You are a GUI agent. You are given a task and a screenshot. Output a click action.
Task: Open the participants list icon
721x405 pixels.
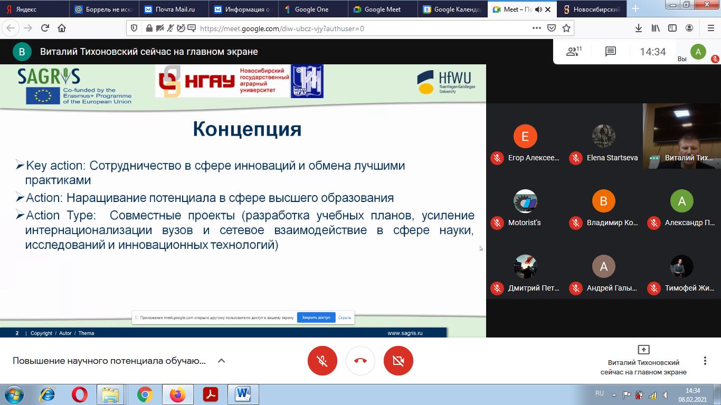coord(573,52)
